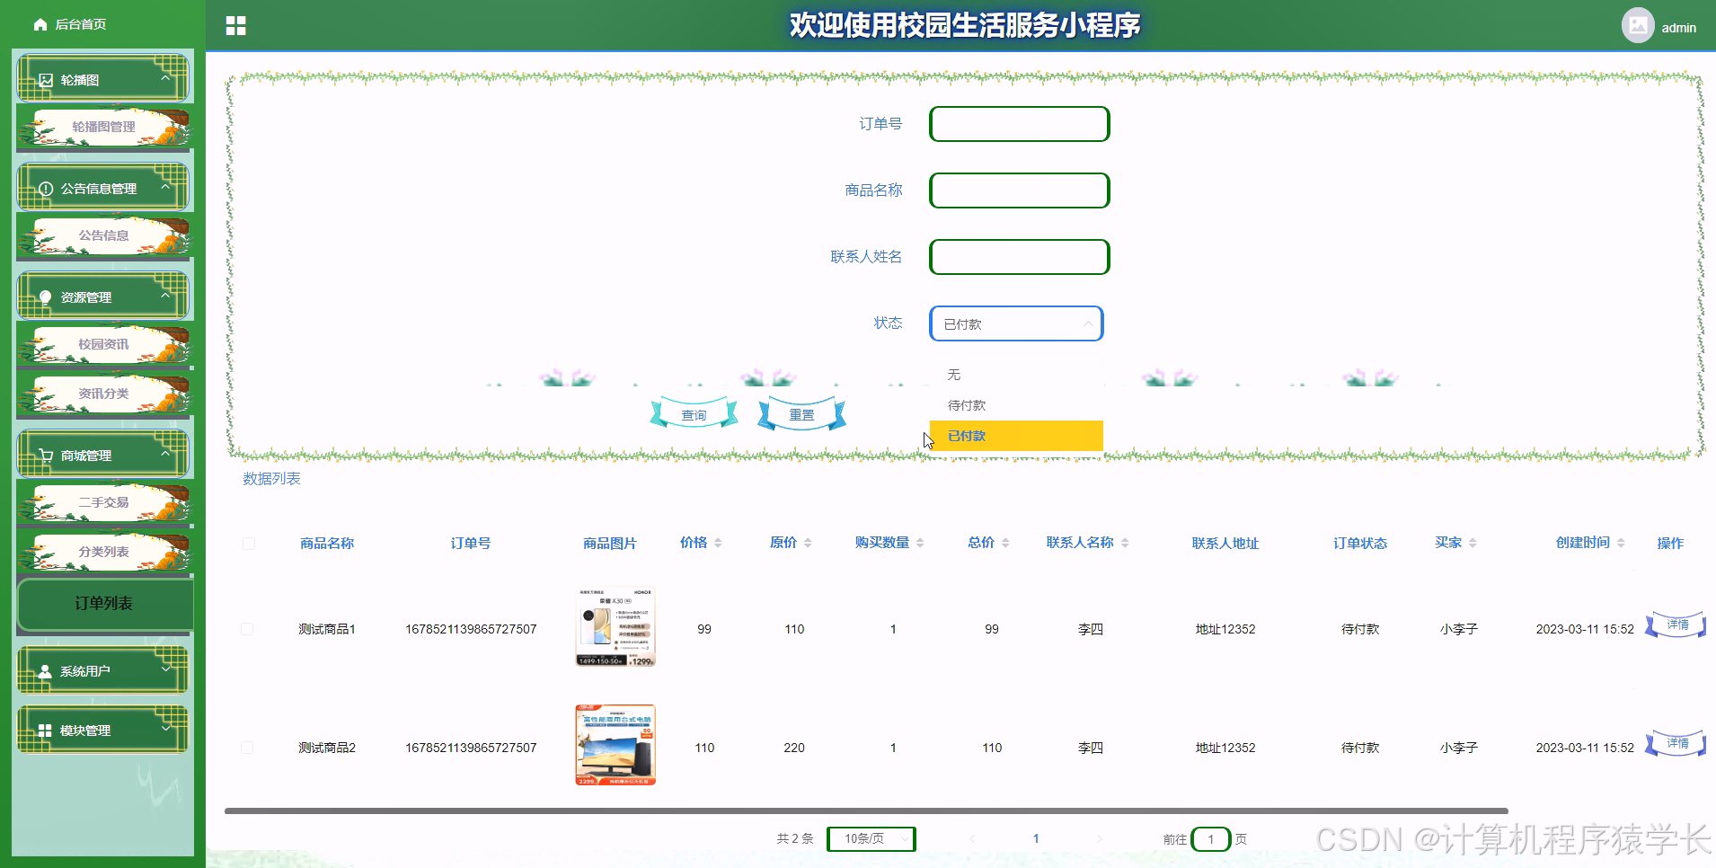Viewport: 1716px width, 868px height.
Task: Collapse the 公告信息管理 sidebar section
Action: pyautogui.click(x=165, y=187)
